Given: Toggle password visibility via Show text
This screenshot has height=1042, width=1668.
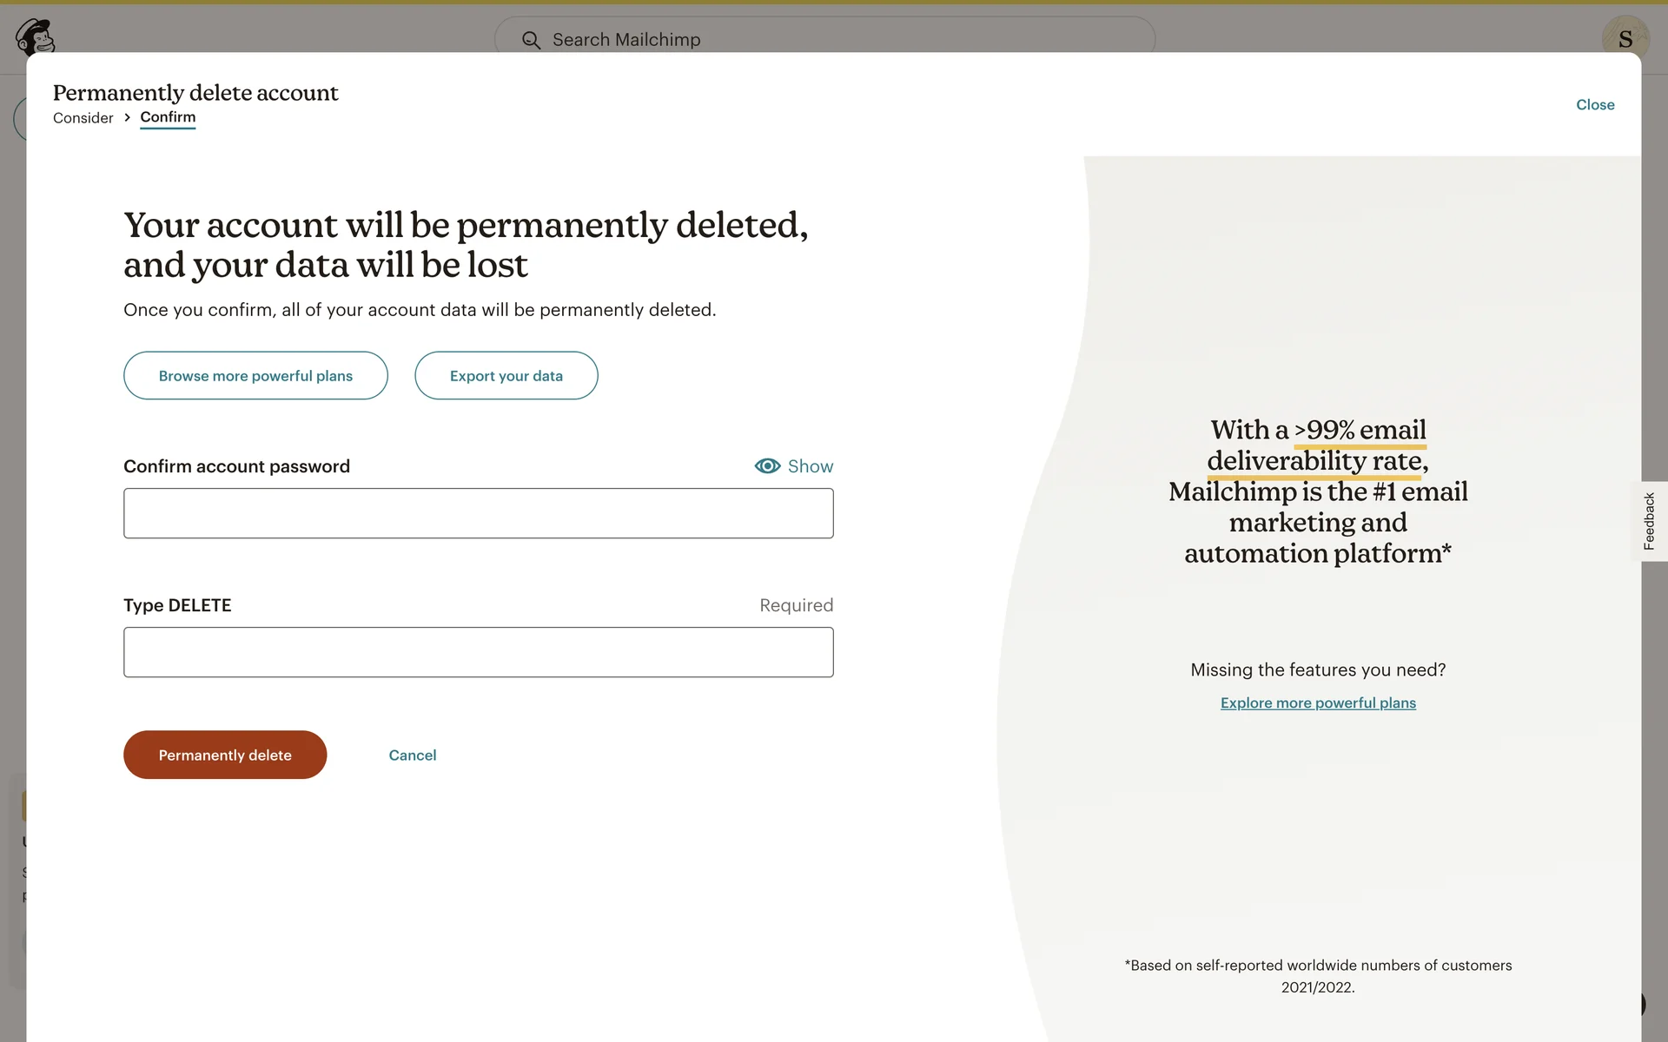Looking at the screenshot, I should pos(810,466).
